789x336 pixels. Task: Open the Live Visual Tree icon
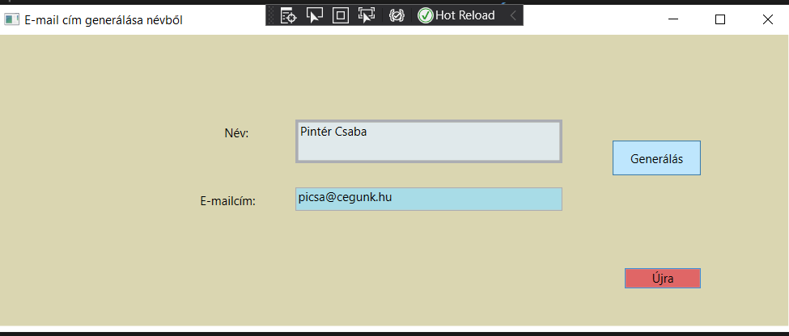289,15
